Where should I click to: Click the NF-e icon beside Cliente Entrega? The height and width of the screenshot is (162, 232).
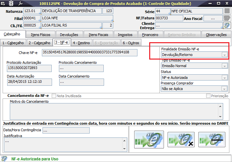pos(227,26)
